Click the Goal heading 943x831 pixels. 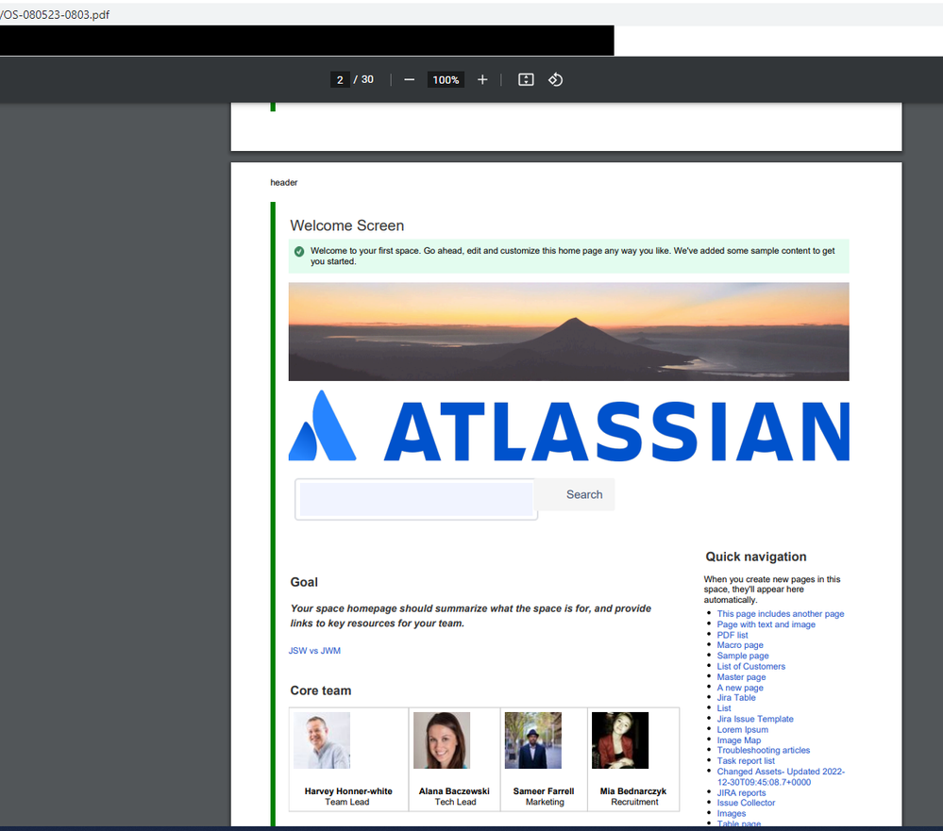(304, 582)
